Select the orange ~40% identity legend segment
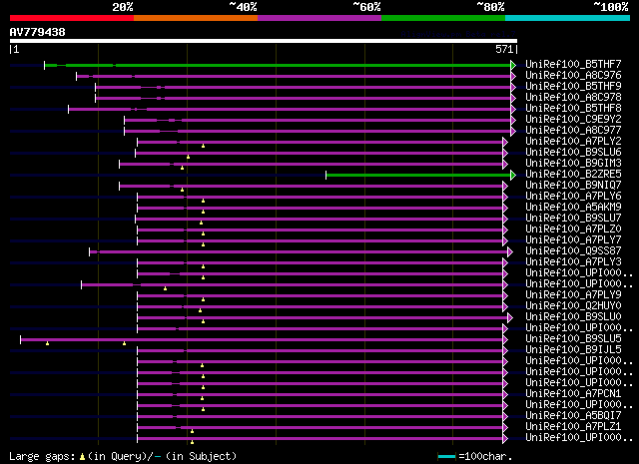Screen dimensions: 639x464 pos(196,18)
